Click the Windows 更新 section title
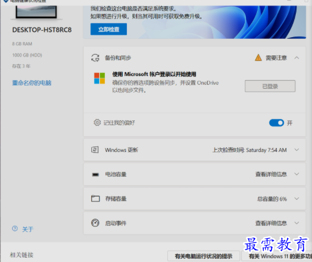 122,150
